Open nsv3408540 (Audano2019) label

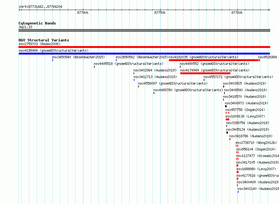click(245, 90)
